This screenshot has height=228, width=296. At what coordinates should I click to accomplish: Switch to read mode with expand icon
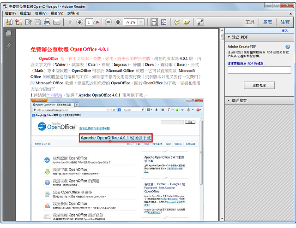(200, 22)
